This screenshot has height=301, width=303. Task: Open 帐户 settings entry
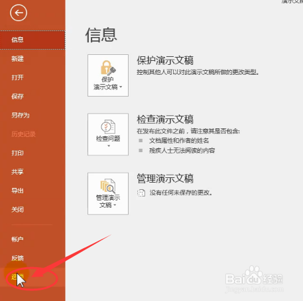(32, 239)
